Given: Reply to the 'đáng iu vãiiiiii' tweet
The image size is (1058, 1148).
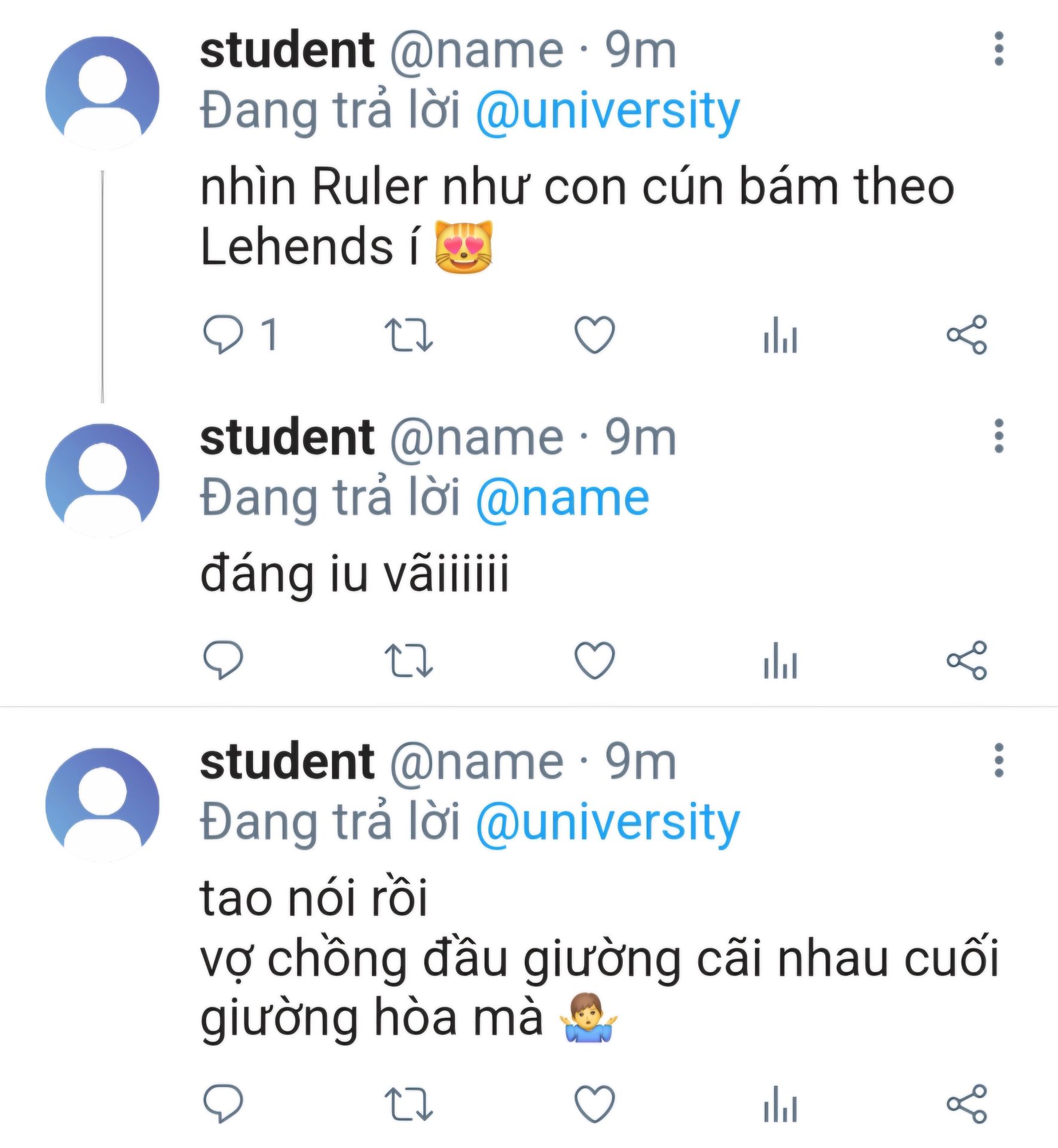Looking at the screenshot, I should pos(223,660).
